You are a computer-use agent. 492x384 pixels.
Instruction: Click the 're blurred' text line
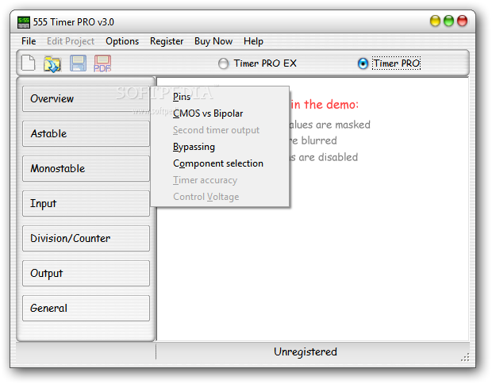point(313,140)
